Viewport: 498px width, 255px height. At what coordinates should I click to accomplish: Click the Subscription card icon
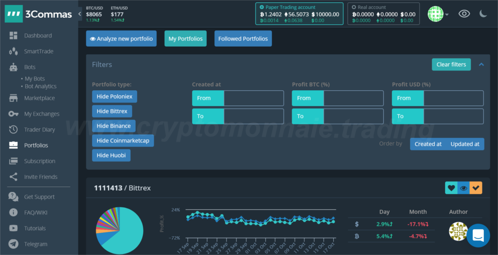click(13, 161)
